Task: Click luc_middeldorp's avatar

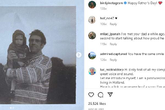Action: click(x=92, y=71)
